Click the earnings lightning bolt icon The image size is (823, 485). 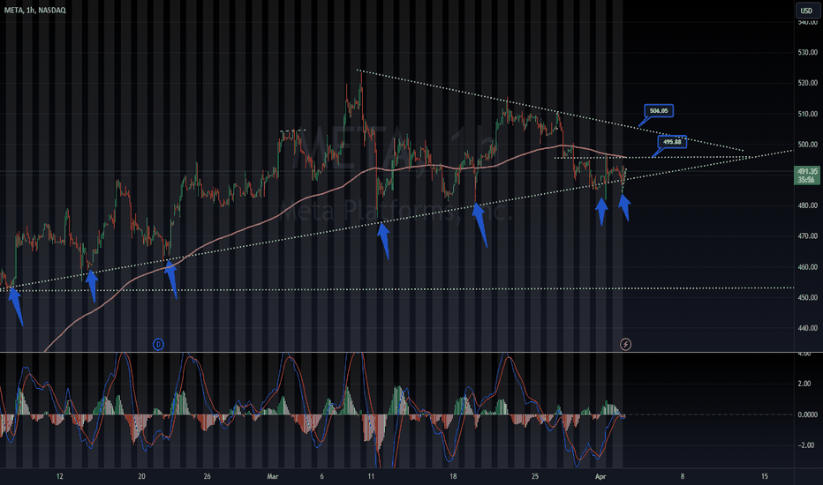tap(625, 345)
